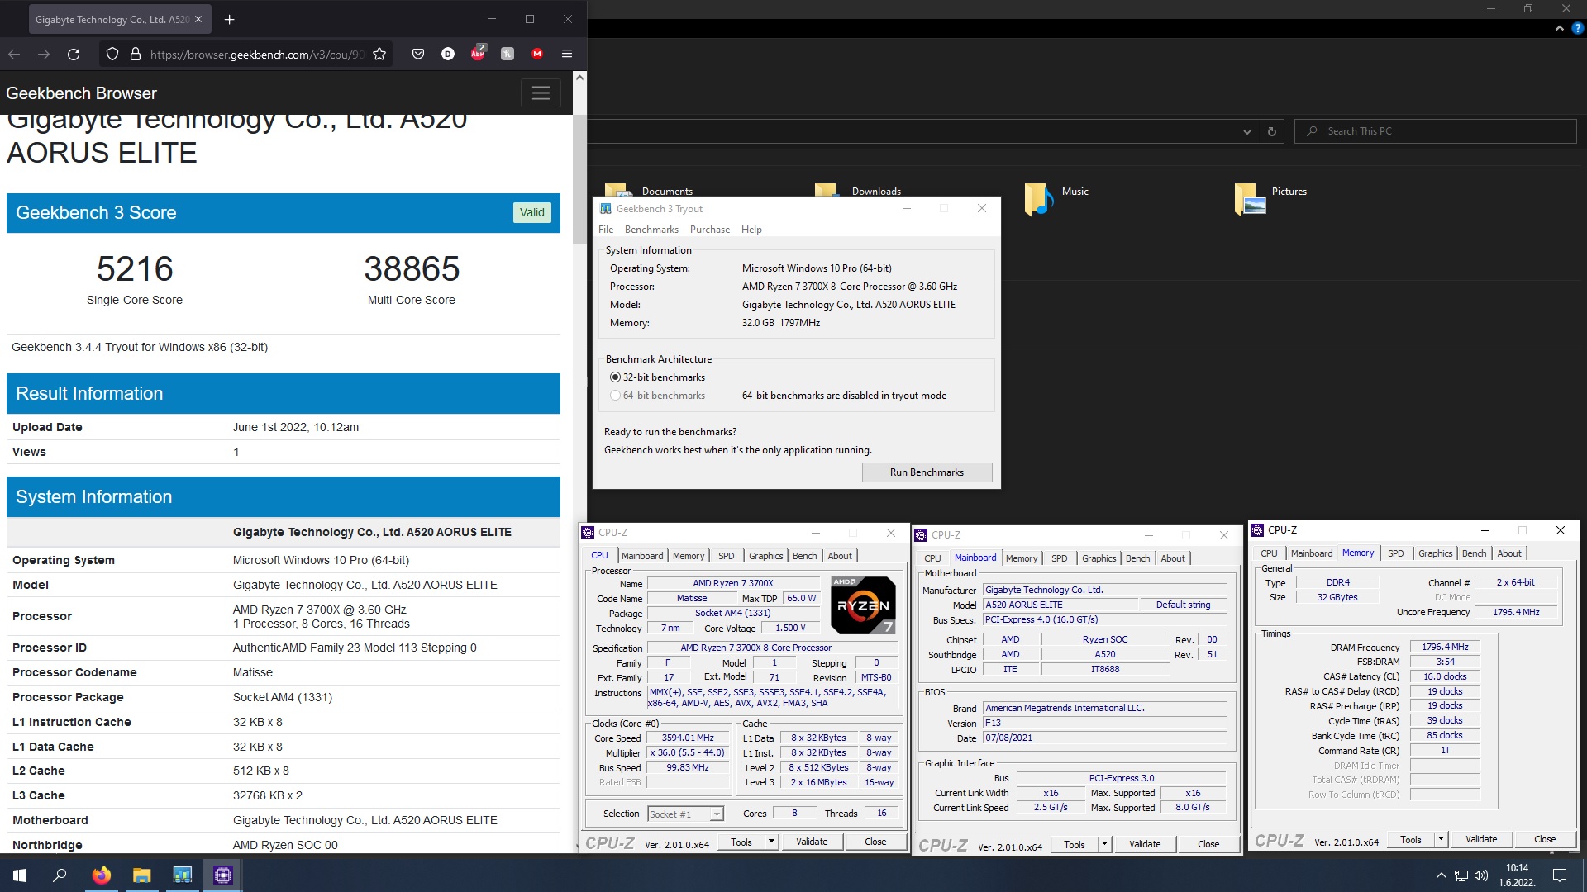This screenshot has height=892, width=1587.
Task: Click the File Explorer help question icon
Action: point(1577,28)
